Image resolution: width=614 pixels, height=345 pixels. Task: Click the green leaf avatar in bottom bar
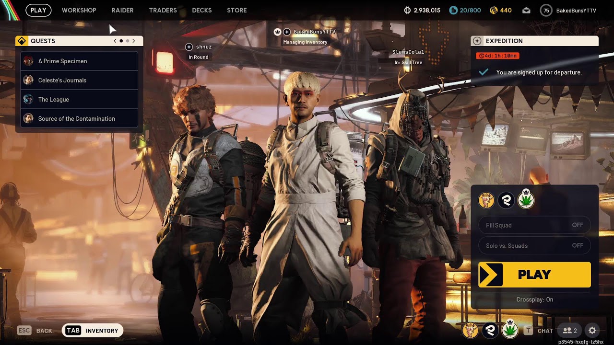pos(509,330)
